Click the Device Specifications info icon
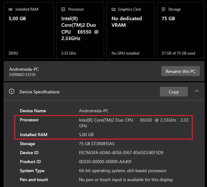Screen dimensions: 207x187 tap(12, 91)
